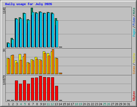Image resolution: width=137 pixels, height=107 pixels.
Task: Click day 30 on the x-axis
Action: point(124,104)
